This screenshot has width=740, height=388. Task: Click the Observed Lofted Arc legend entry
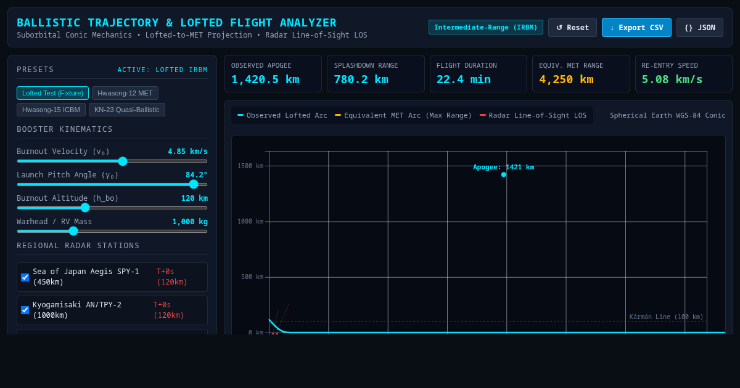pos(282,115)
